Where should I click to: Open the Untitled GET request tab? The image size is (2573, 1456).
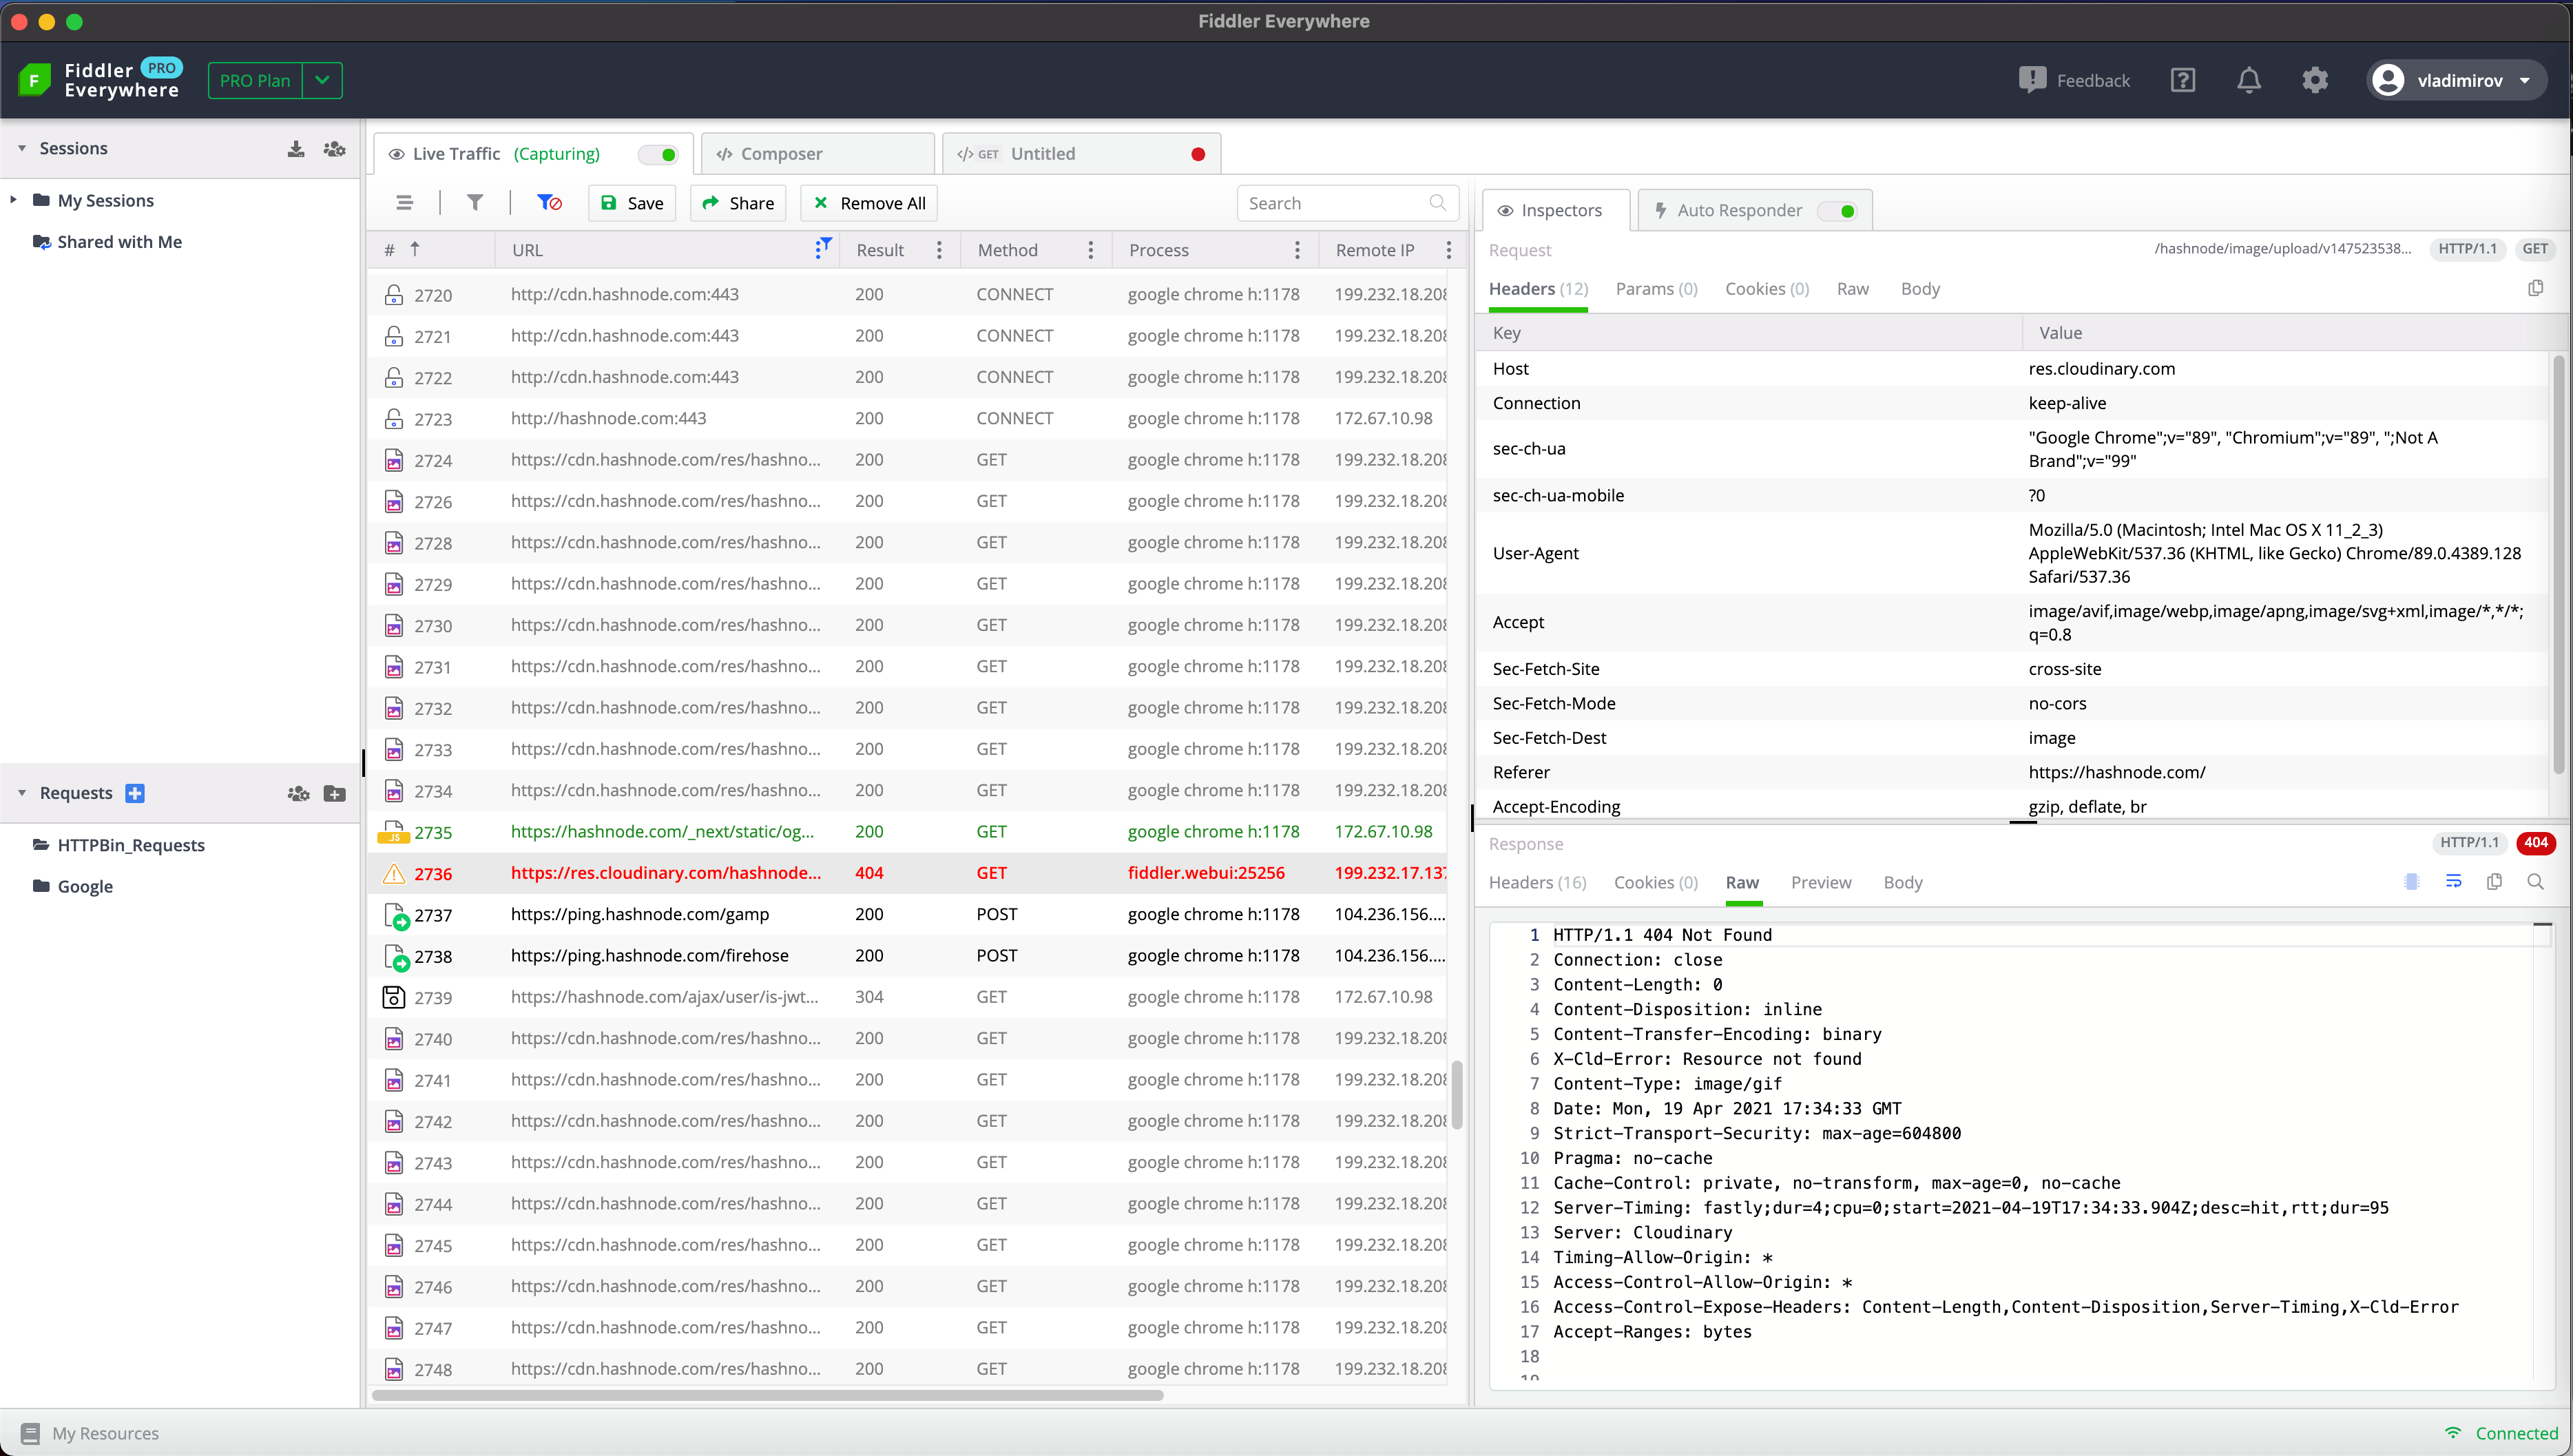(x=1080, y=154)
